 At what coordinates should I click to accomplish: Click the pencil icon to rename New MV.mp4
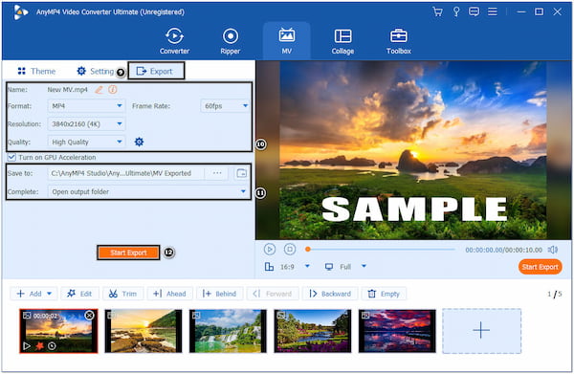click(99, 90)
